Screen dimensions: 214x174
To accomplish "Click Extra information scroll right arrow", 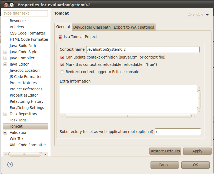I will pos(194,116).
